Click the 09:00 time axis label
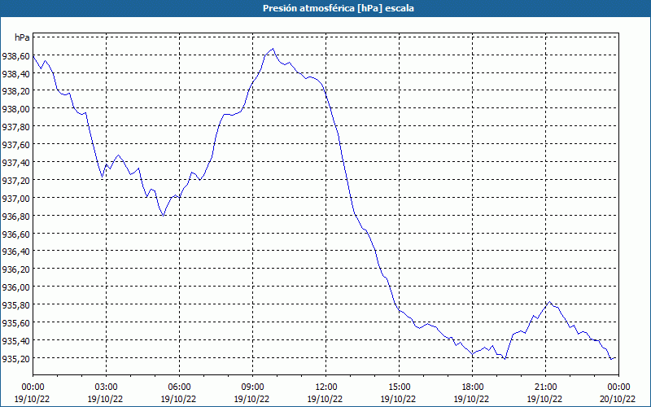651x407 pixels. pyautogui.click(x=252, y=387)
